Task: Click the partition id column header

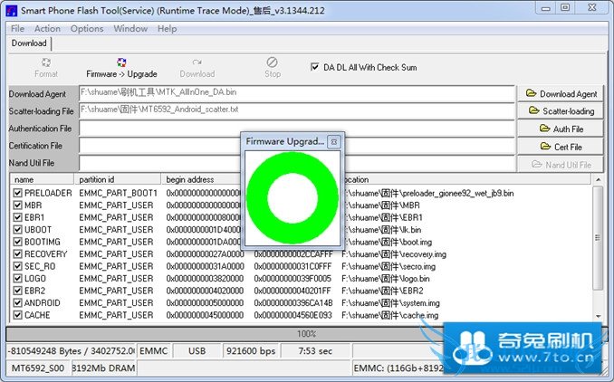Action: pos(118,179)
